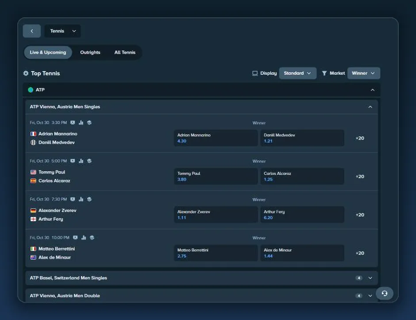This screenshot has height=320, width=416.
Task: Switch to the Outrights tab
Action: 90,53
